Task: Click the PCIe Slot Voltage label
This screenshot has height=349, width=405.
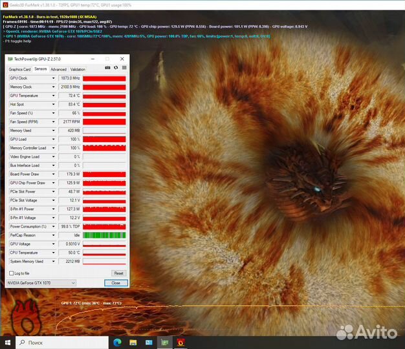Action: 23,200
